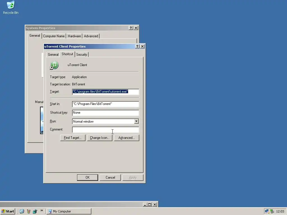Click the System Properties title bar
Viewport: 287px width, 215px height.
coord(77,28)
